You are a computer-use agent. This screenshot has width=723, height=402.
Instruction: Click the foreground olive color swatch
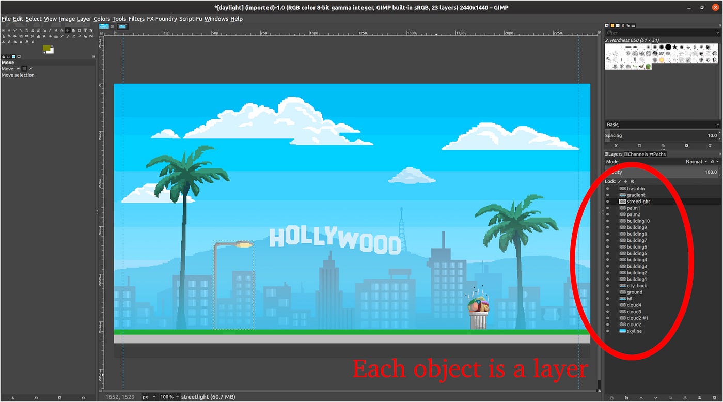(47, 49)
